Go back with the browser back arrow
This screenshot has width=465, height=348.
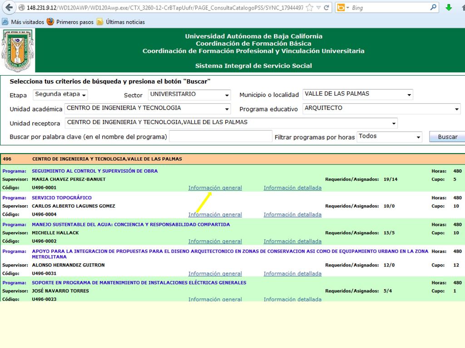click(9, 7)
